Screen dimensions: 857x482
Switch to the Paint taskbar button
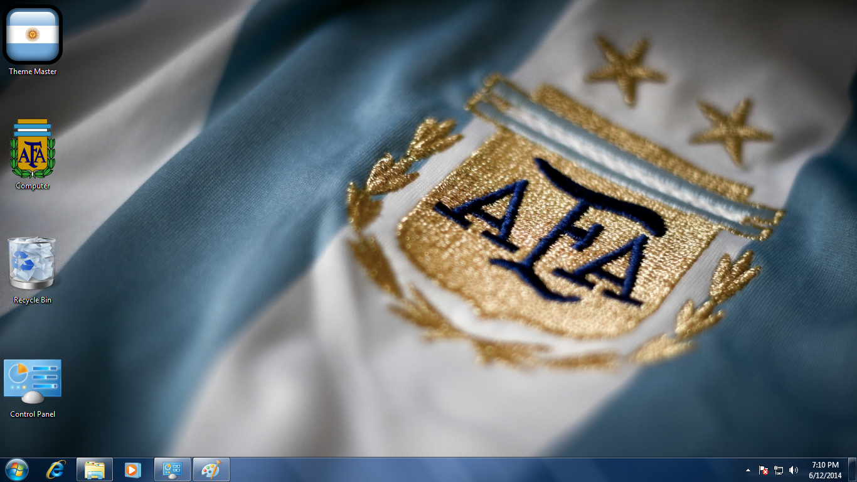[x=211, y=469]
